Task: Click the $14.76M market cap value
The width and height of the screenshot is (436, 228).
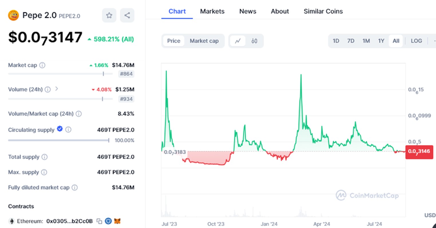Action: pyautogui.click(x=123, y=65)
